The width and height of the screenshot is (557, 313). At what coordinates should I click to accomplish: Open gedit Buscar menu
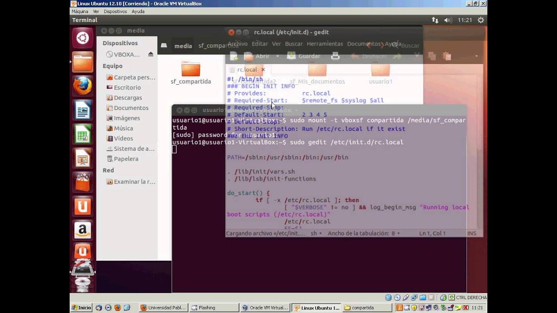(x=294, y=44)
